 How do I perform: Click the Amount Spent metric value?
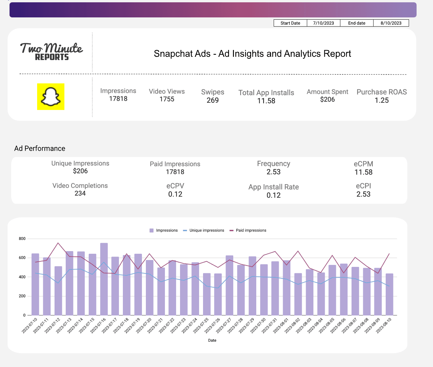tap(327, 99)
